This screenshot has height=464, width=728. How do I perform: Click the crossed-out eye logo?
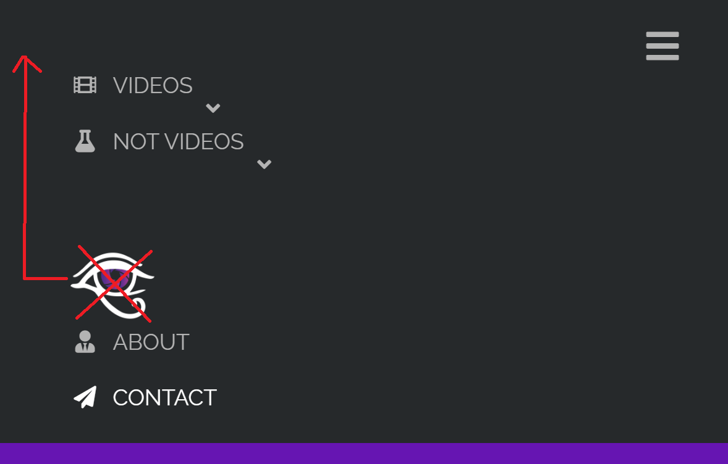tap(112, 285)
